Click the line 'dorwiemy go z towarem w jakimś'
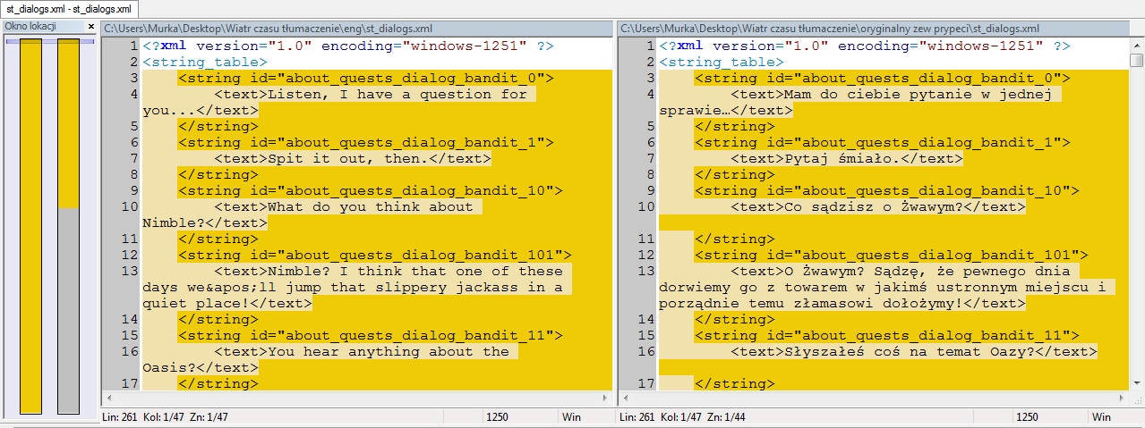The image size is (1145, 428). pos(886,287)
